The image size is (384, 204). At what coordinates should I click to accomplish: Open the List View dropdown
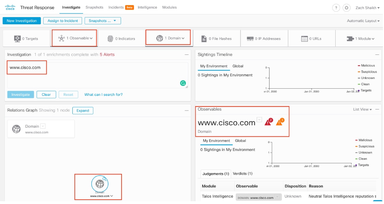pos(362,110)
